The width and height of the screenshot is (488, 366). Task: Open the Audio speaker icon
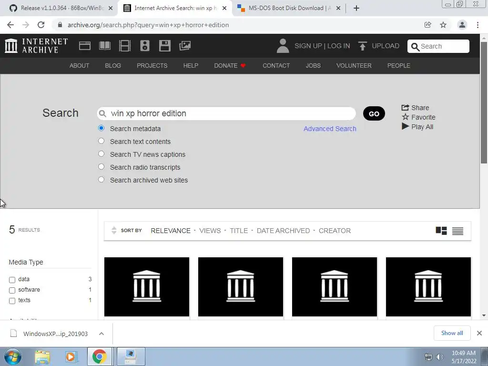[145, 46]
